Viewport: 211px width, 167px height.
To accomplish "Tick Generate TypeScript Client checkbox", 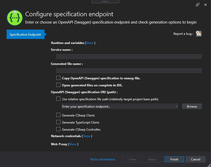I will click(58, 122).
